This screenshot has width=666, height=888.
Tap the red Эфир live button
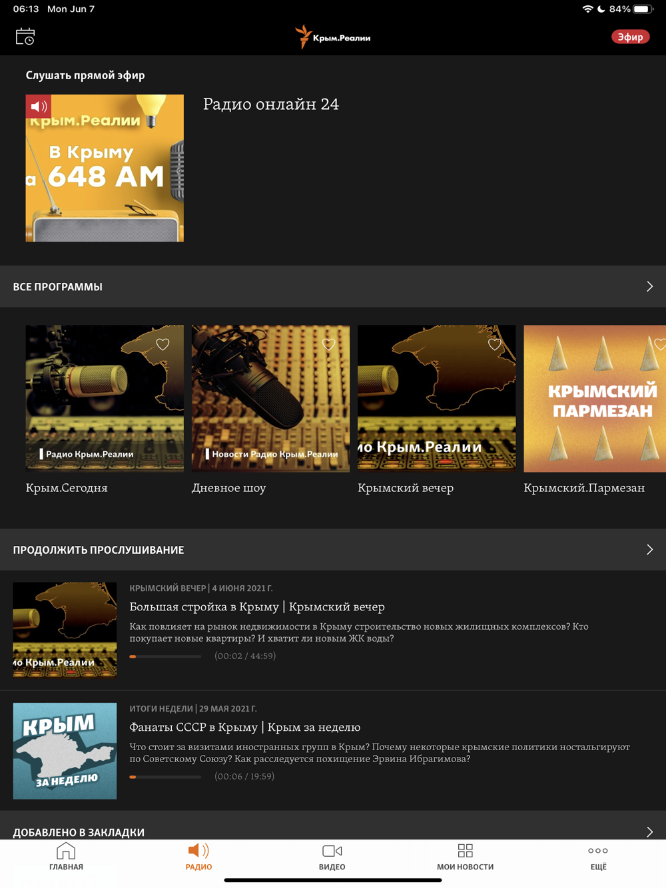(630, 37)
